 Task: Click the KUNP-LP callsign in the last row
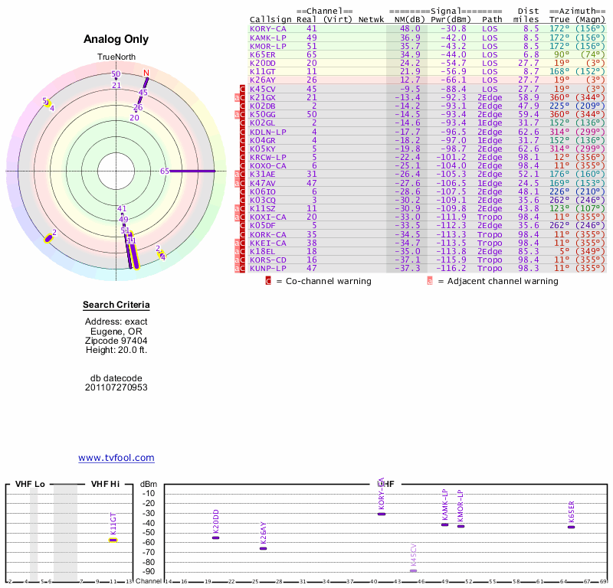click(x=267, y=268)
